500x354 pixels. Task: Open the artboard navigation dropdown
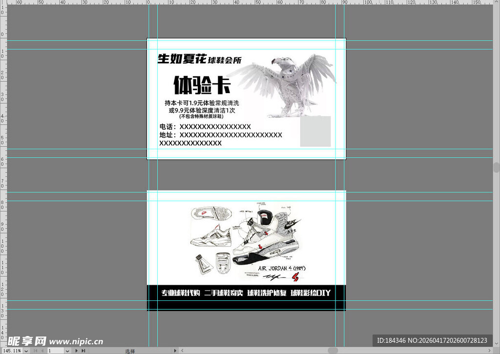[67, 351]
